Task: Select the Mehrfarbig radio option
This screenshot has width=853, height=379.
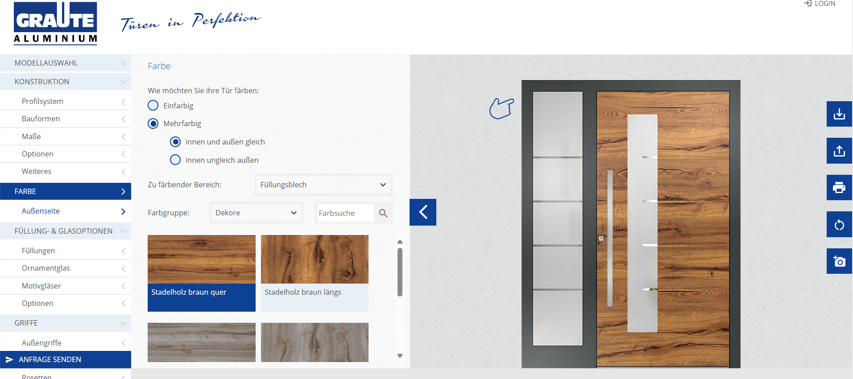Action: [x=153, y=124]
